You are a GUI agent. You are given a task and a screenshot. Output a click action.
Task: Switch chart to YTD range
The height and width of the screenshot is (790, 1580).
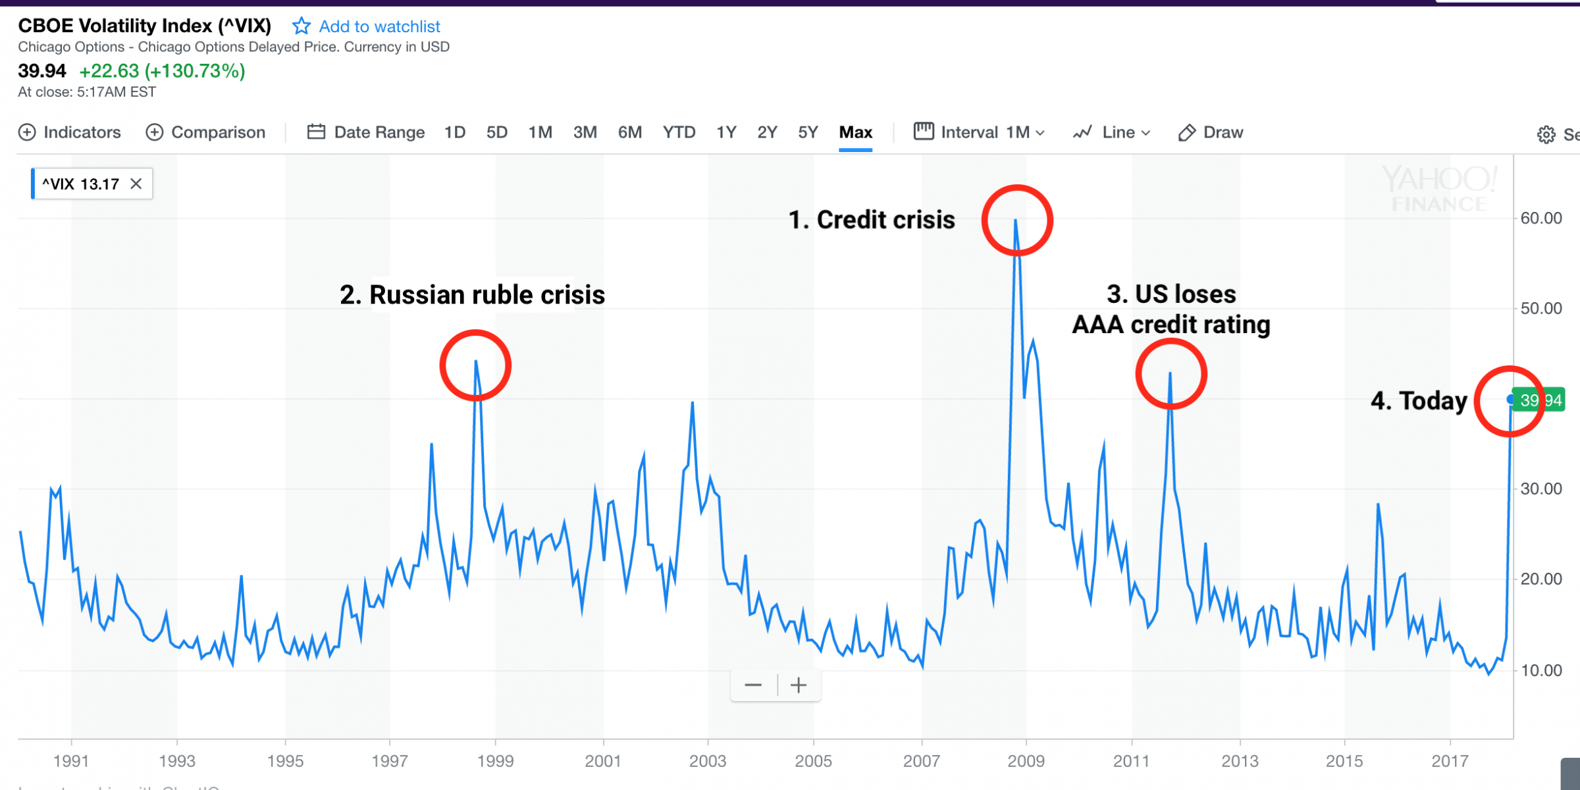[x=679, y=132]
